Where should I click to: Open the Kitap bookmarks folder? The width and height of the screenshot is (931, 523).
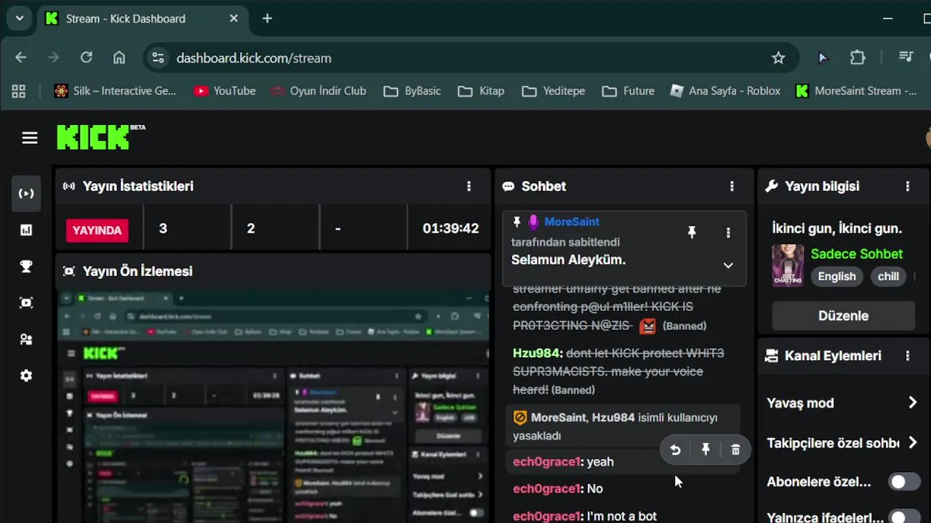pos(481,91)
